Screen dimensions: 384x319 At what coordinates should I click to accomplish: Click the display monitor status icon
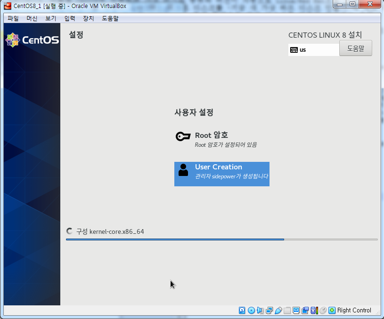[296, 311]
